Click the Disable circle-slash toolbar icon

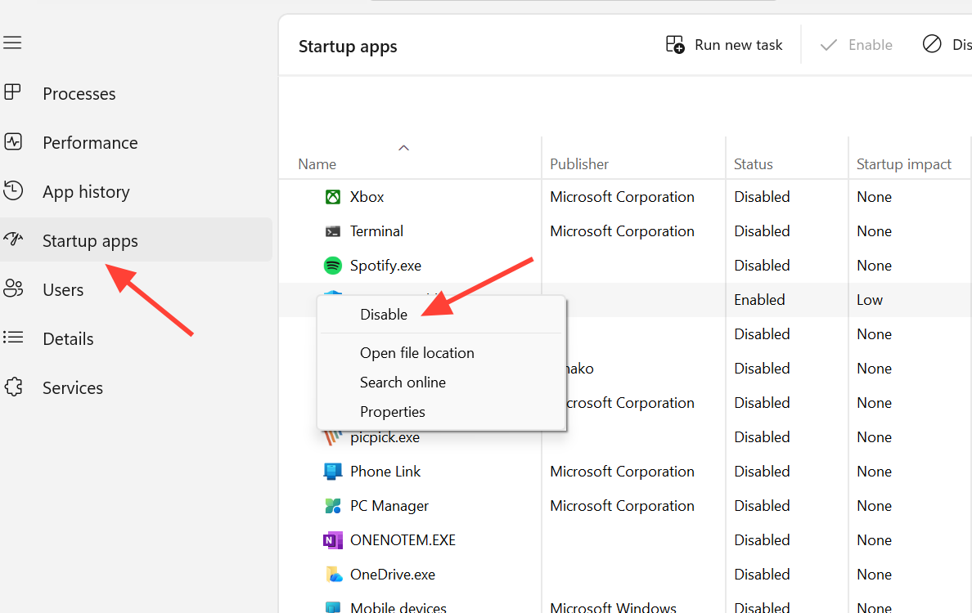(x=932, y=44)
